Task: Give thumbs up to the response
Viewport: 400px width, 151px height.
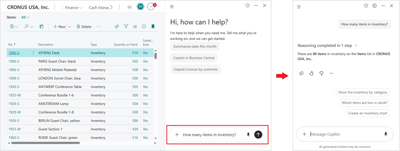Action: [311, 73]
